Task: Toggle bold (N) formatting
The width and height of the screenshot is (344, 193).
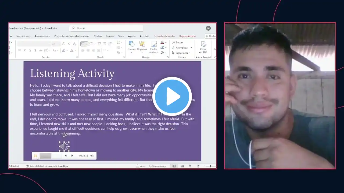Action: click(x=19, y=50)
